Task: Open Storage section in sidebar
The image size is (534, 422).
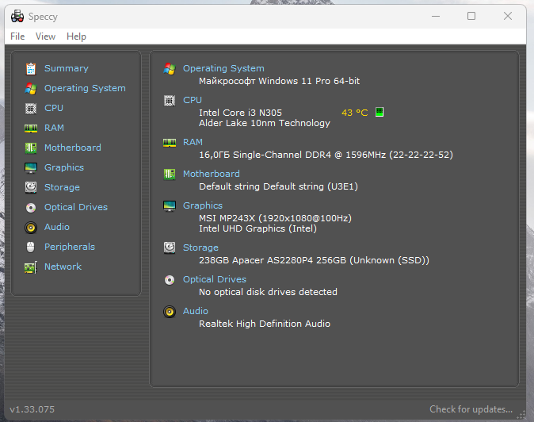Action: tap(62, 187)
